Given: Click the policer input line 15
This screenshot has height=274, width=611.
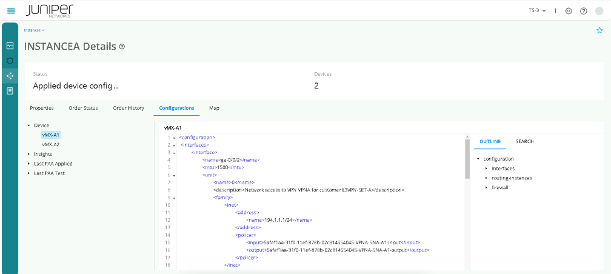Looking at the screenshot, I should coord(333,242).
